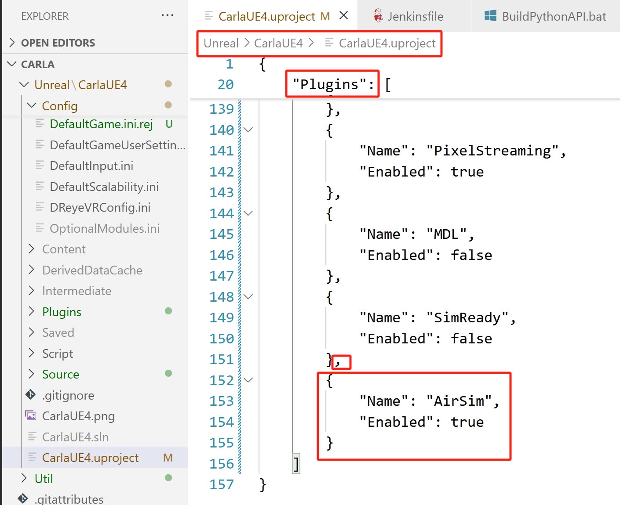The height and width of the screenshot is (505, 620).
Task: Switch to the BuildPythonAPI.bat tab
Action: (554, 17)
